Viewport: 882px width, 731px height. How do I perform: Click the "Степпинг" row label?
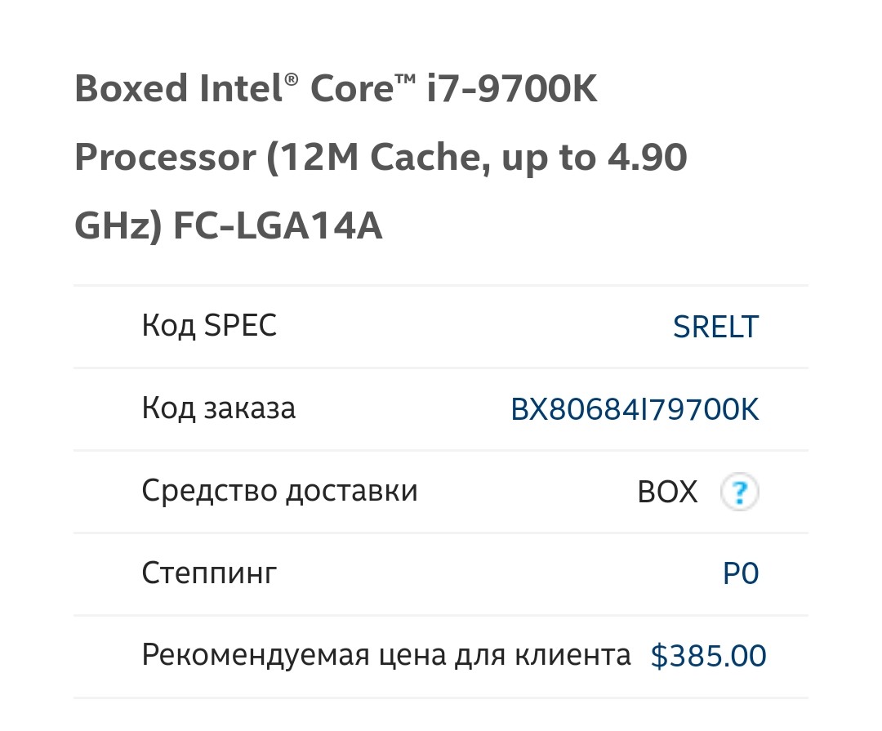(x=209, y=573)
